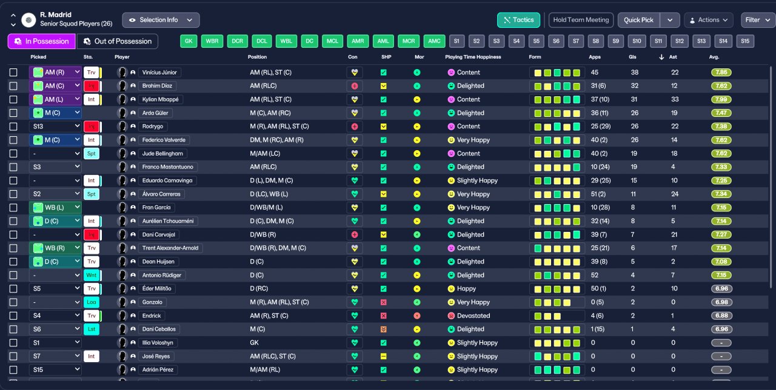
Task: Select the S15 substitute slot
Action: tap(745, 41)
